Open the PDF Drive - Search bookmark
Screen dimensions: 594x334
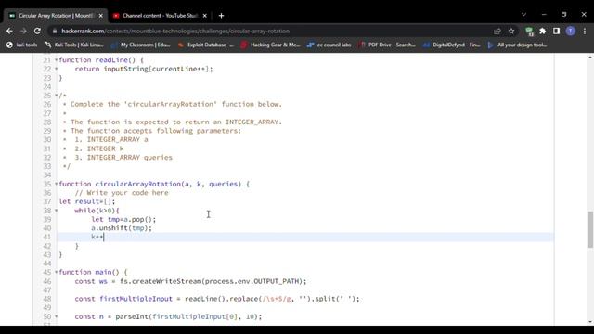pyautogui.click(x=387, y=45)
